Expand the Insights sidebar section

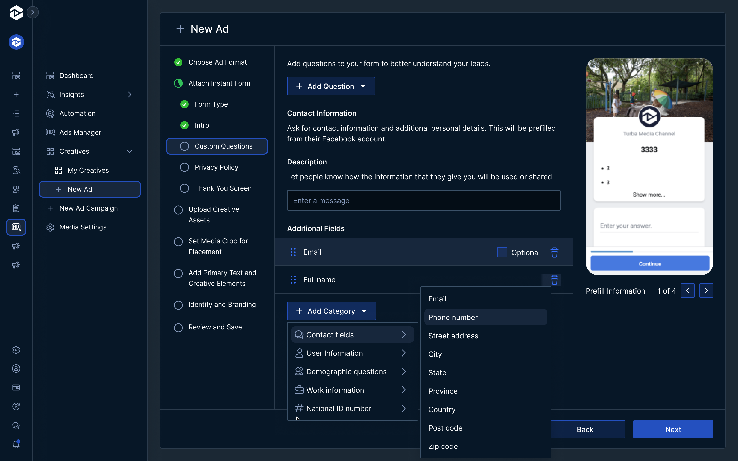130,95
